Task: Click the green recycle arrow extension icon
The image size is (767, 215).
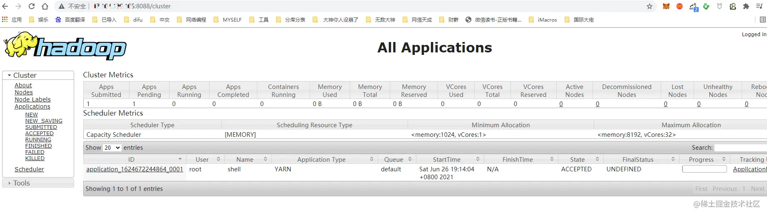Action: coord(706,6)
